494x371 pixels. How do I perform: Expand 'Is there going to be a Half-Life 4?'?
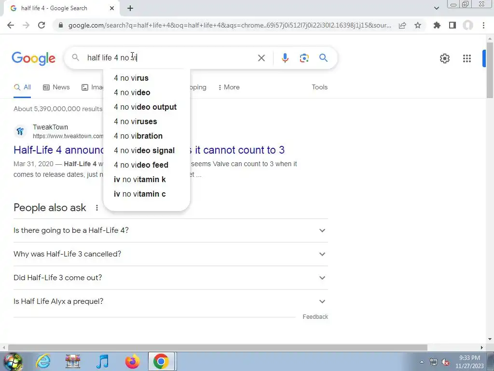point(170,230)
